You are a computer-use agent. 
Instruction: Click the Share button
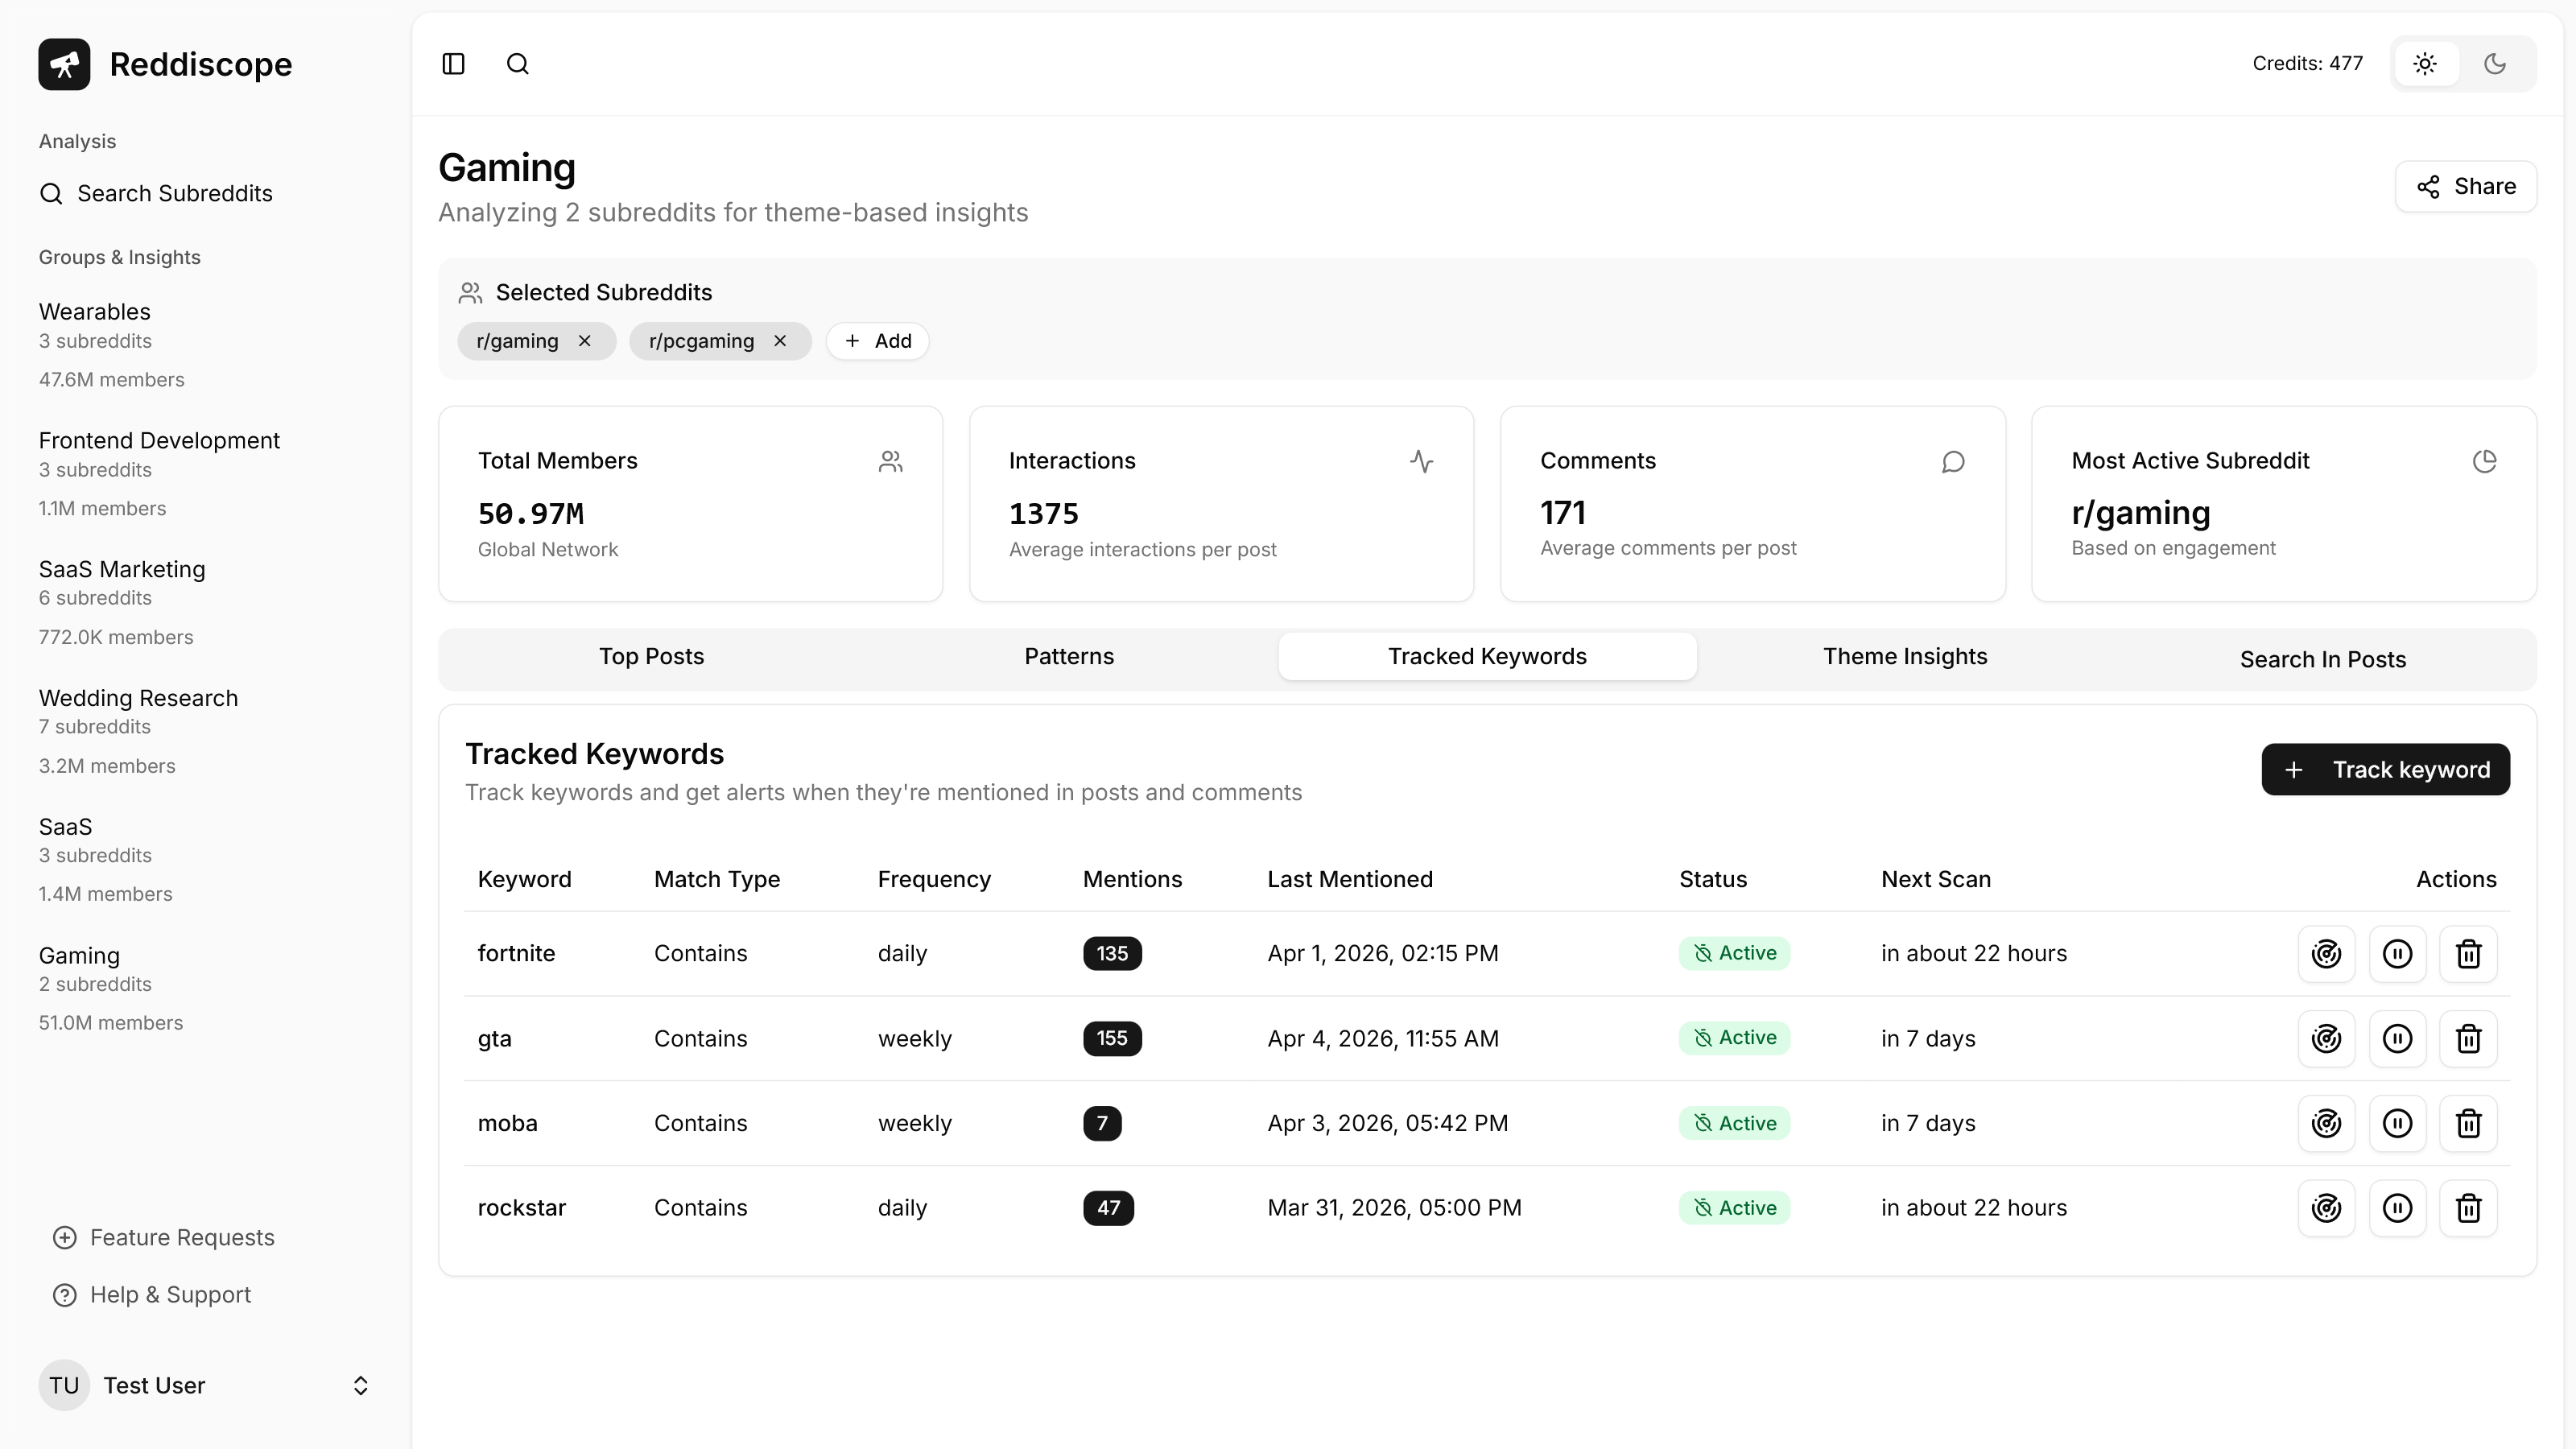2466,186
